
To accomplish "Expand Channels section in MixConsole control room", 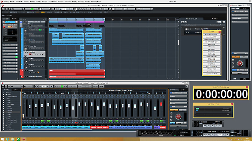I will (178, 96).
